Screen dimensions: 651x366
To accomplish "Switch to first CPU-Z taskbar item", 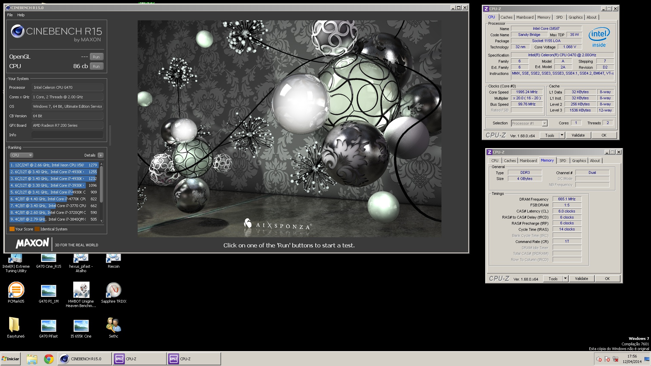I will coord(139,359).
